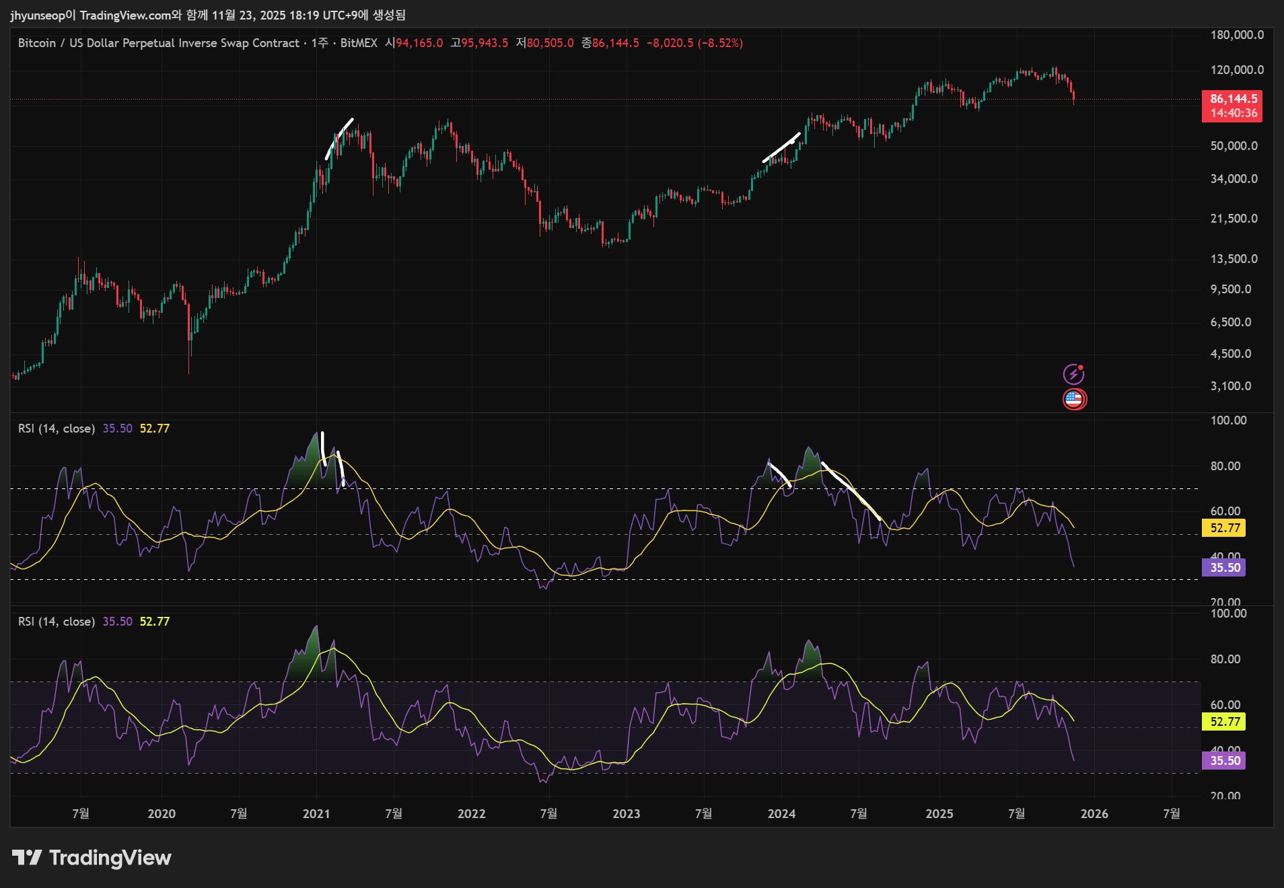Click the 3,100.0 price axis label
Viewport: 1284px width, 888px height.
coord(1231,386)
